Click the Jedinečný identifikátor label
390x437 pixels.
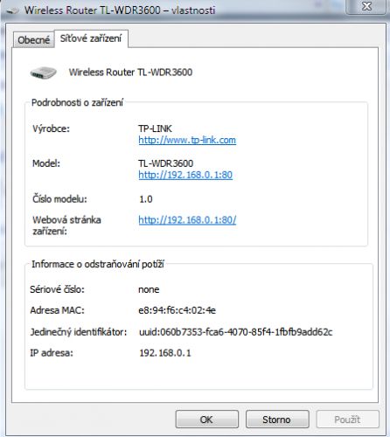click(x=79, y=332)
